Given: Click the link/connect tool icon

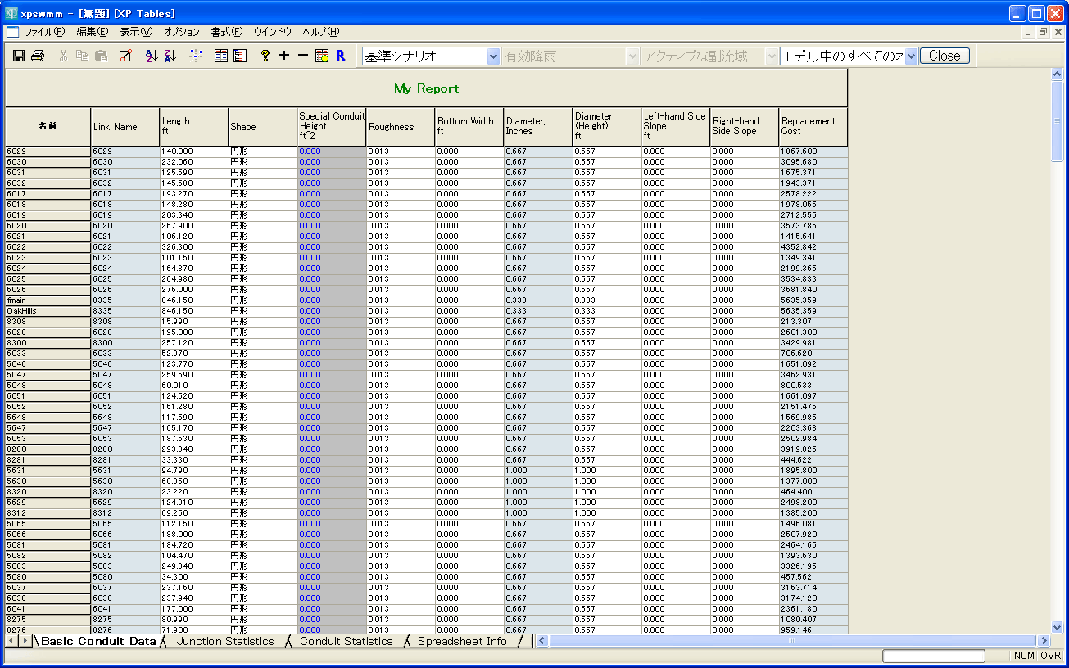Looking at the screenshot, I should coord(126,56).
